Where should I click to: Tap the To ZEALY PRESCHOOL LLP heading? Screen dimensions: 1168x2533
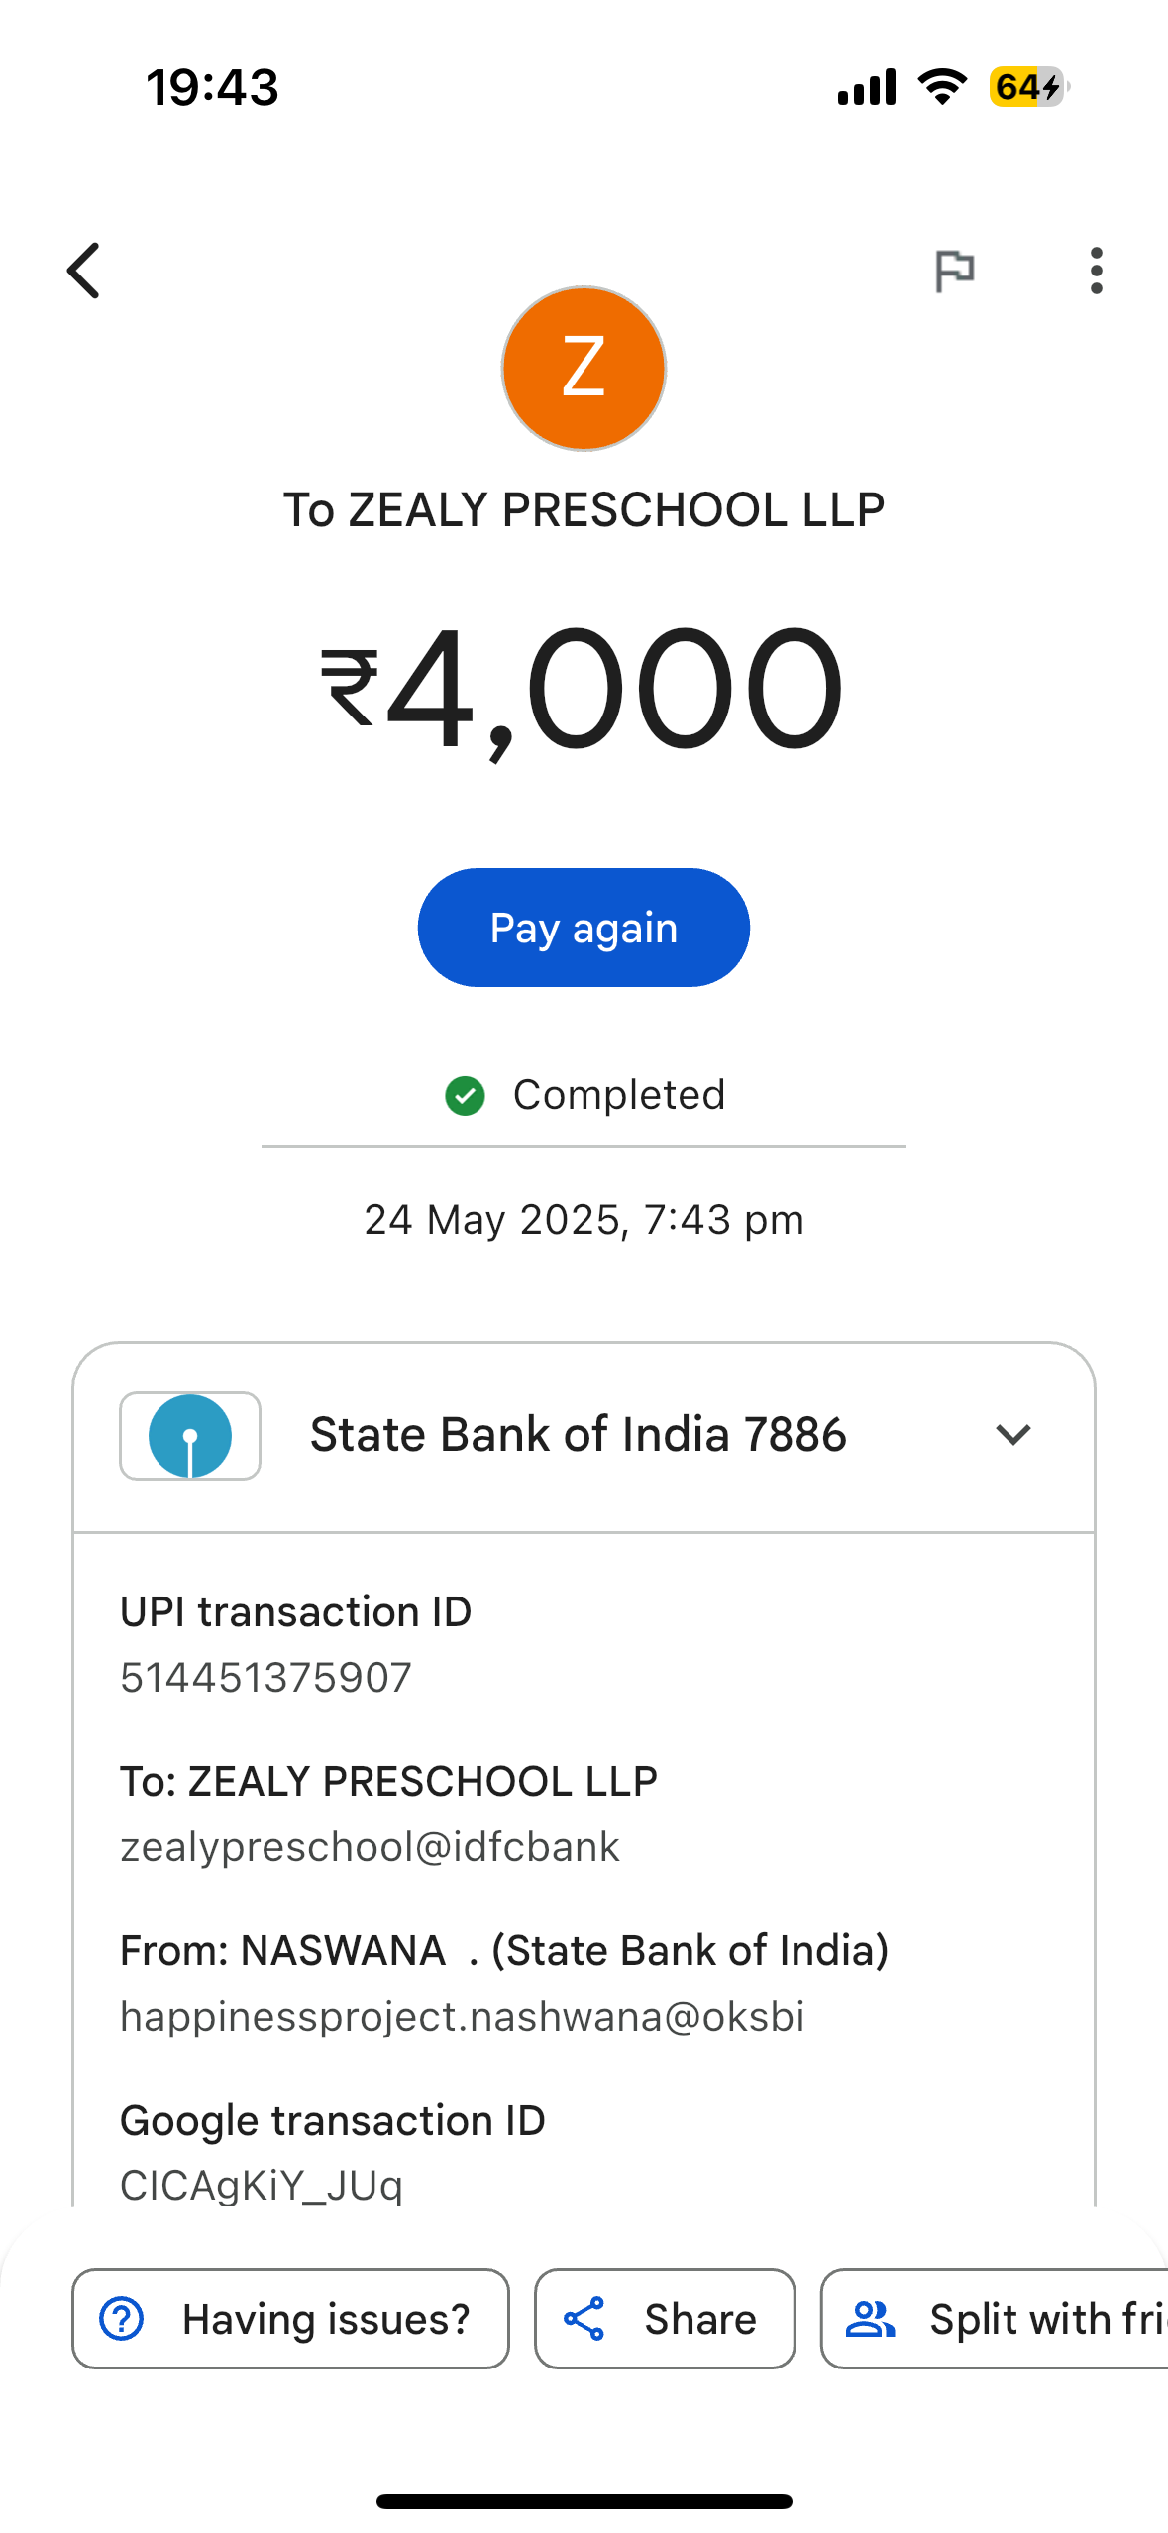(x=584, y=510)
